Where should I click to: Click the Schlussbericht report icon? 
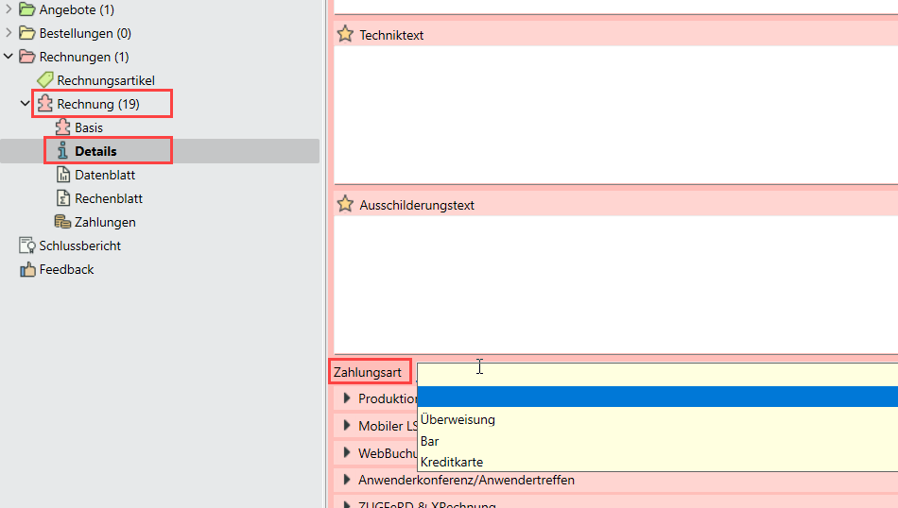[x=26, y=246]
